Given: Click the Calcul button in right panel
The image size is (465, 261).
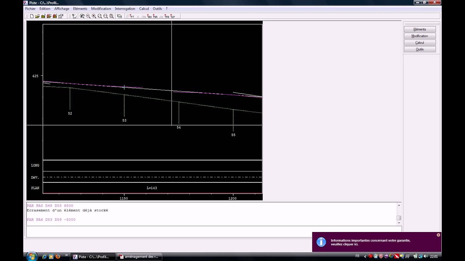Looking at the screenshot, I should (x=420, y=42).
